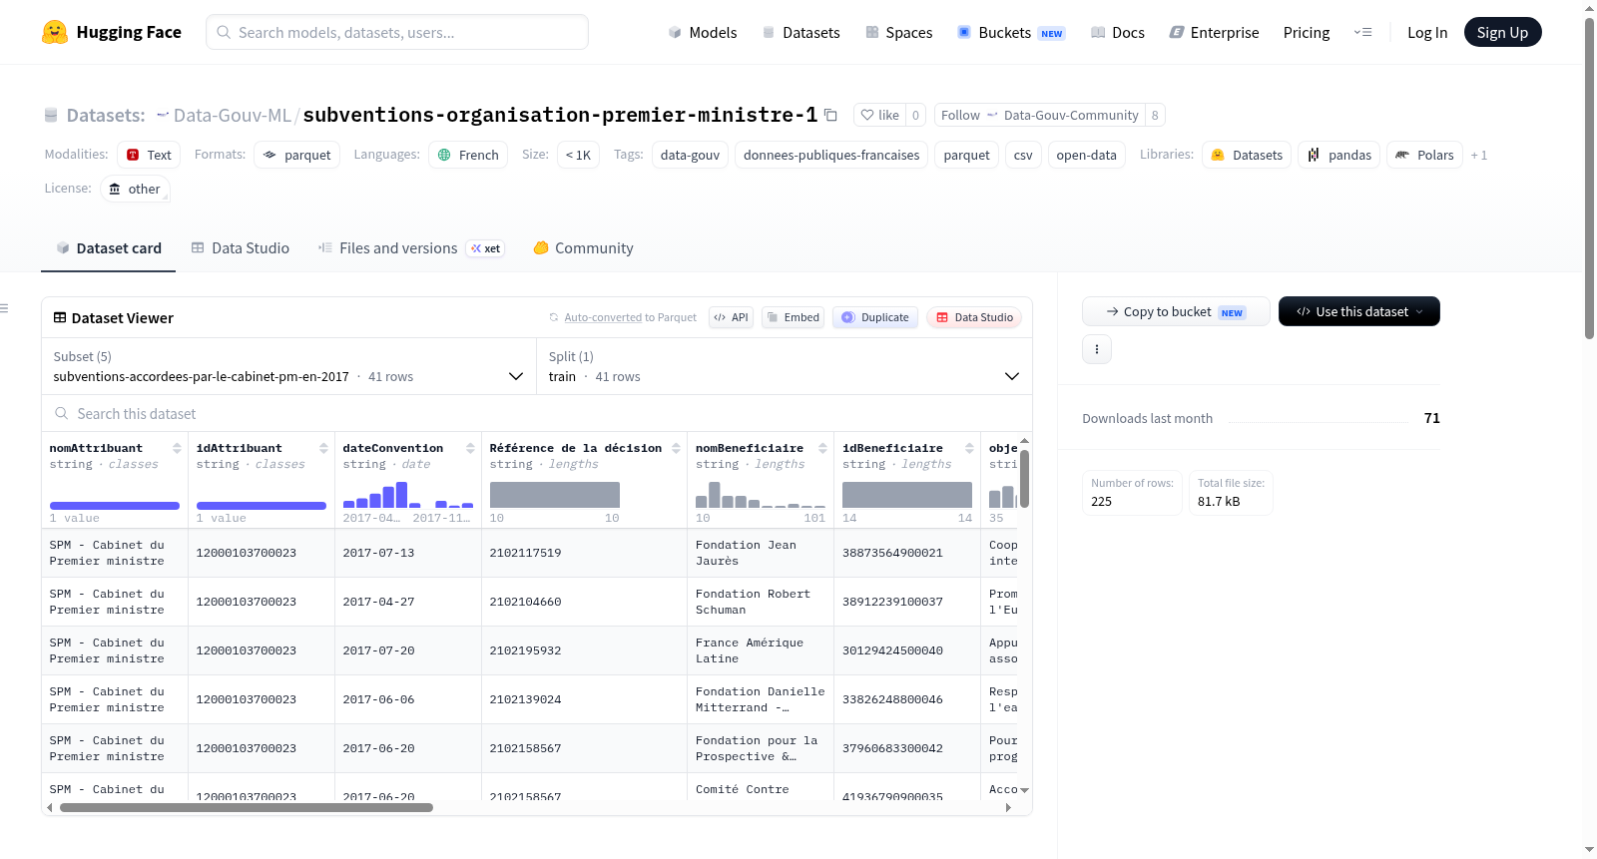Open Buckets in the top navigation
Screen dimensions: 1597x859
[x=1011, y=33]
